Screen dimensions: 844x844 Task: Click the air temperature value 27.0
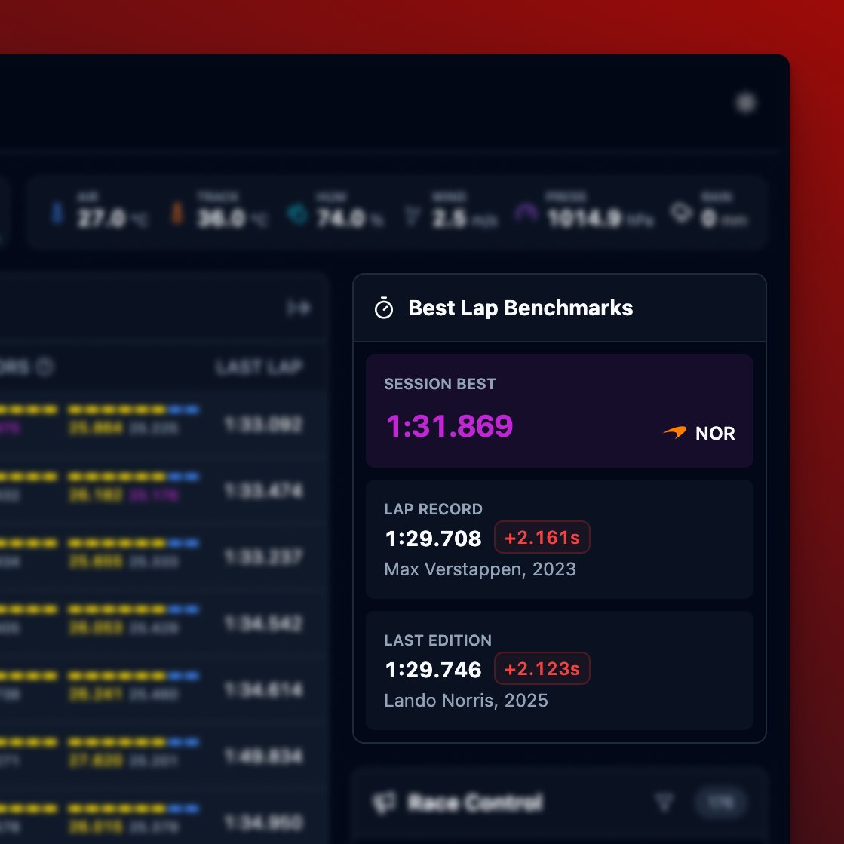(x=101, y=219)
